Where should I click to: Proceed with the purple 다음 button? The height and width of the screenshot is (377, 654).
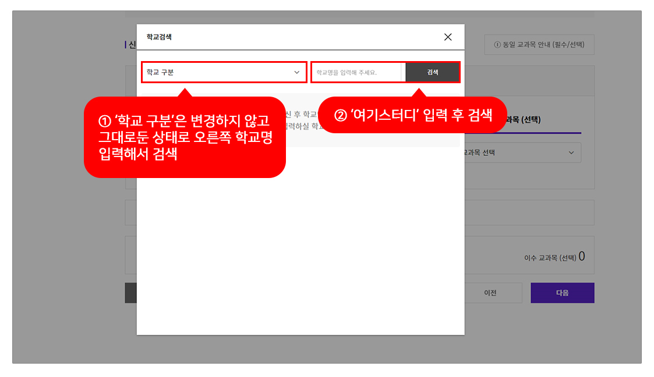tap(562, 293)
